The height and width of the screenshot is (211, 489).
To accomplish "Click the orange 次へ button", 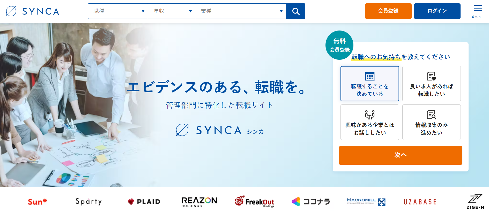I will 401,155.
